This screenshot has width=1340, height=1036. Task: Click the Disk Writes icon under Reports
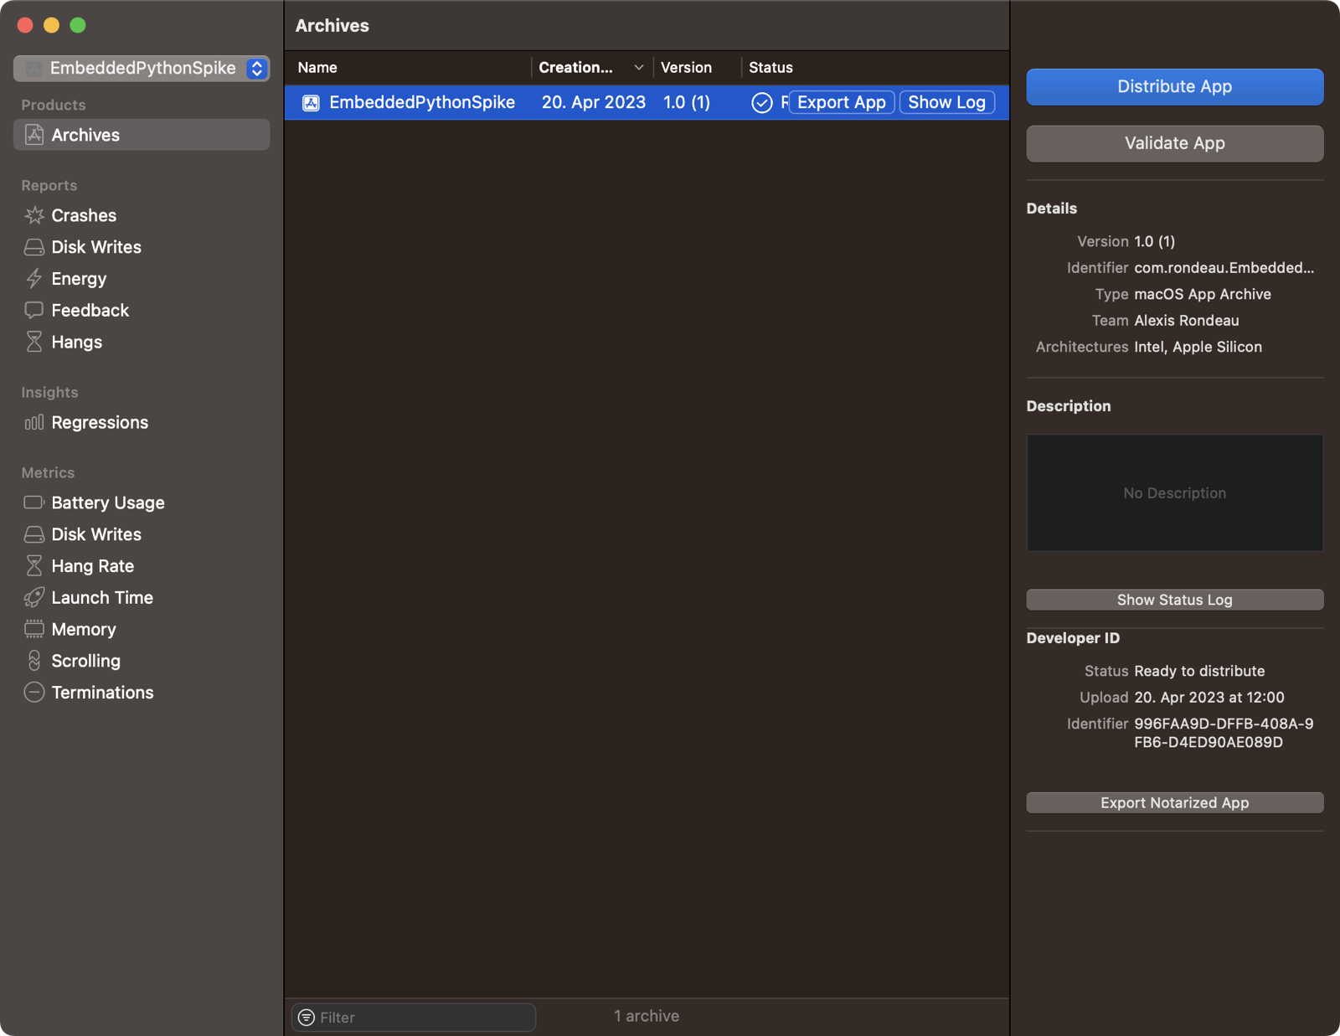[34, 247]
